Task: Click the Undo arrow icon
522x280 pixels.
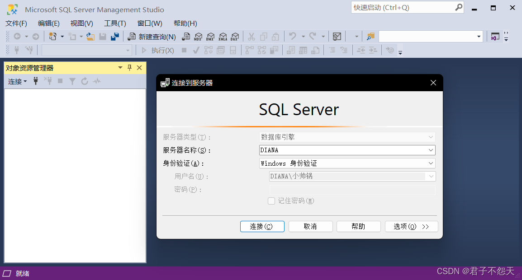Action: [x=293, y=36]
